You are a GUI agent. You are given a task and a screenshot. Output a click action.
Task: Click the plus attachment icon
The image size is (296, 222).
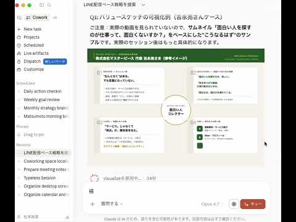(x=92, y=204)
